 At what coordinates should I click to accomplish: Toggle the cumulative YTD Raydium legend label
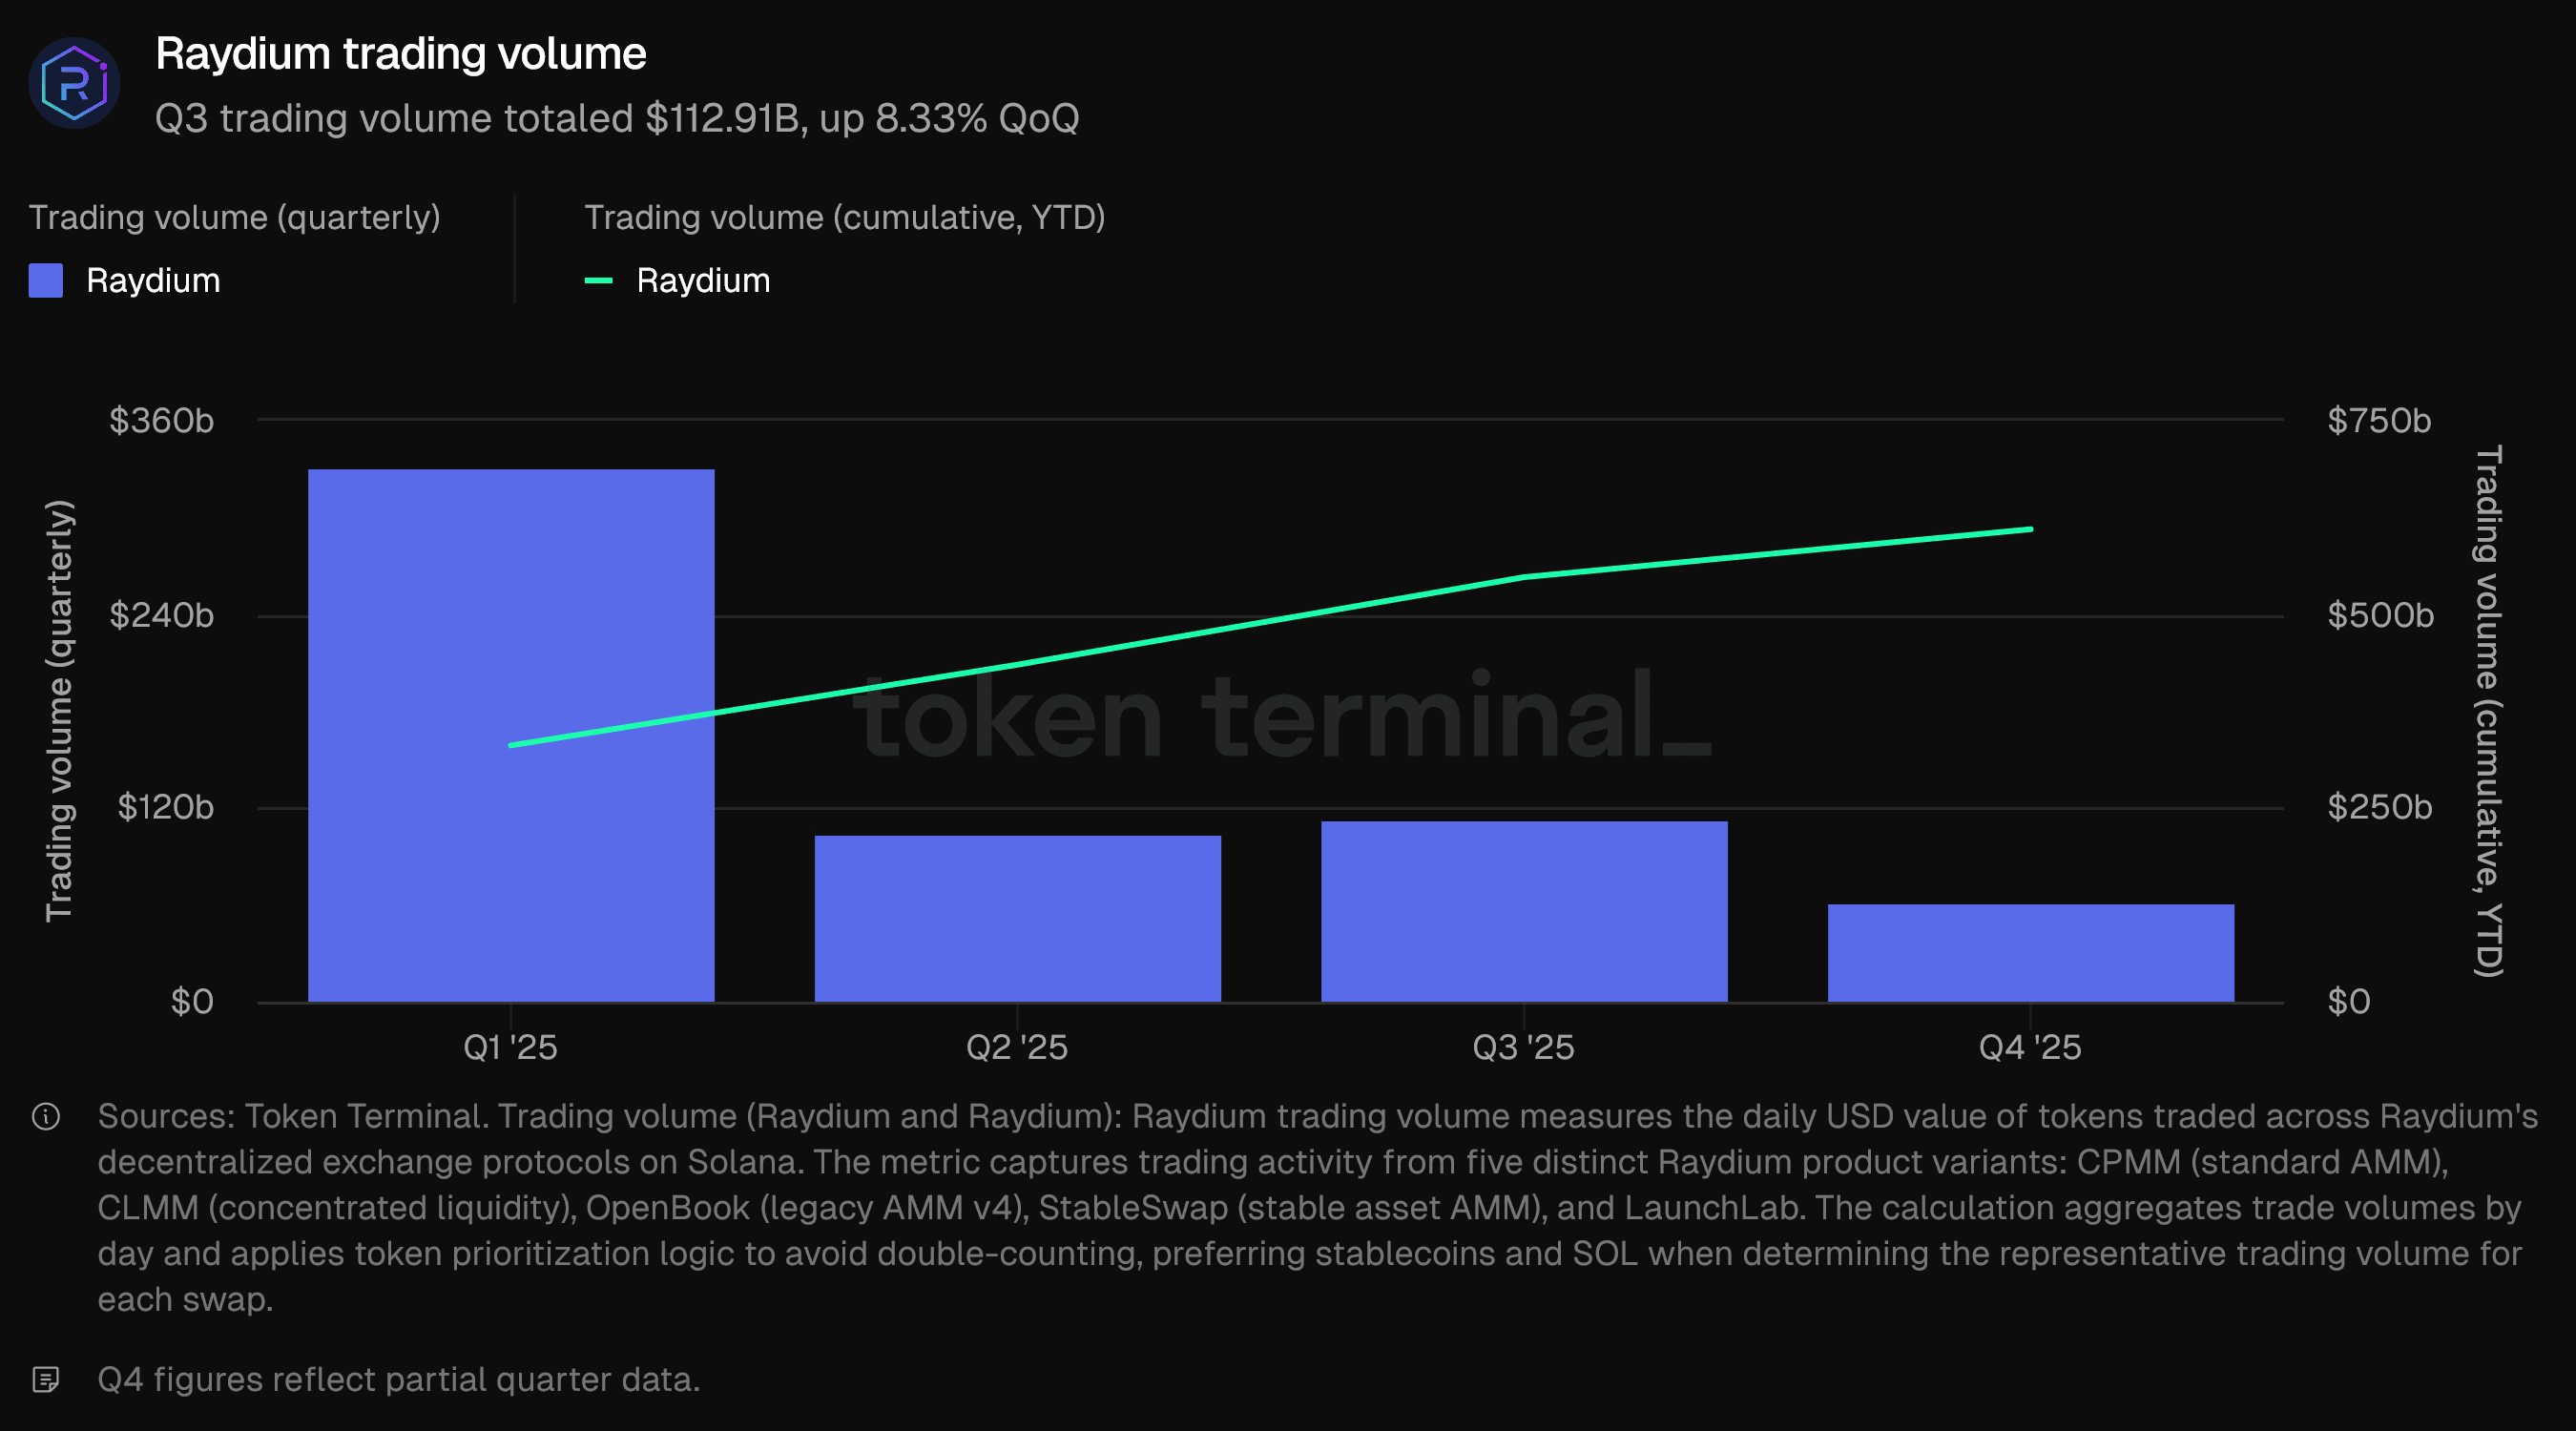pos(703,281)
